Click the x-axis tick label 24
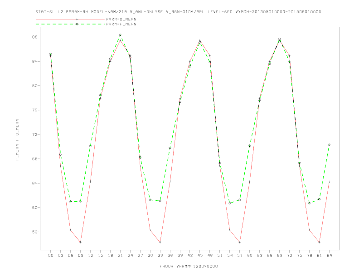This screenshot has height=278, width=359. tap(130, 255)
